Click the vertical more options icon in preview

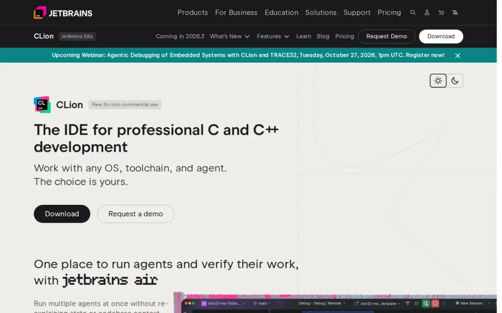pos(444,303)
